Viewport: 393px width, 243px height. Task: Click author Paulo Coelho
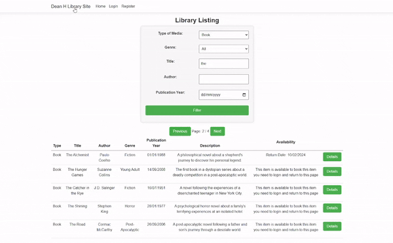point(104,158)
